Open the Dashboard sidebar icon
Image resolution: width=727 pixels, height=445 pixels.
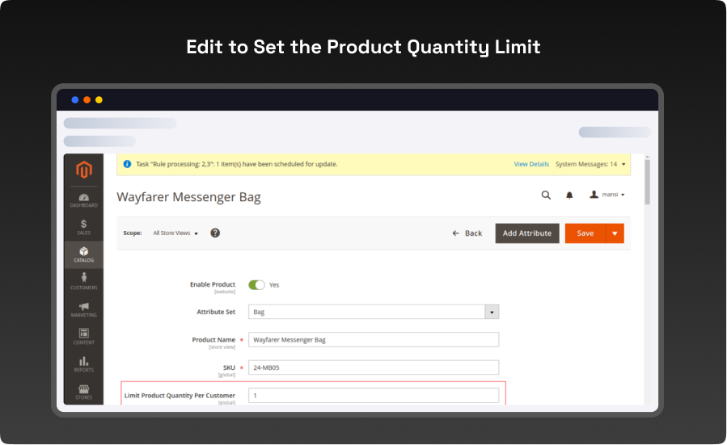click(84, 199)
